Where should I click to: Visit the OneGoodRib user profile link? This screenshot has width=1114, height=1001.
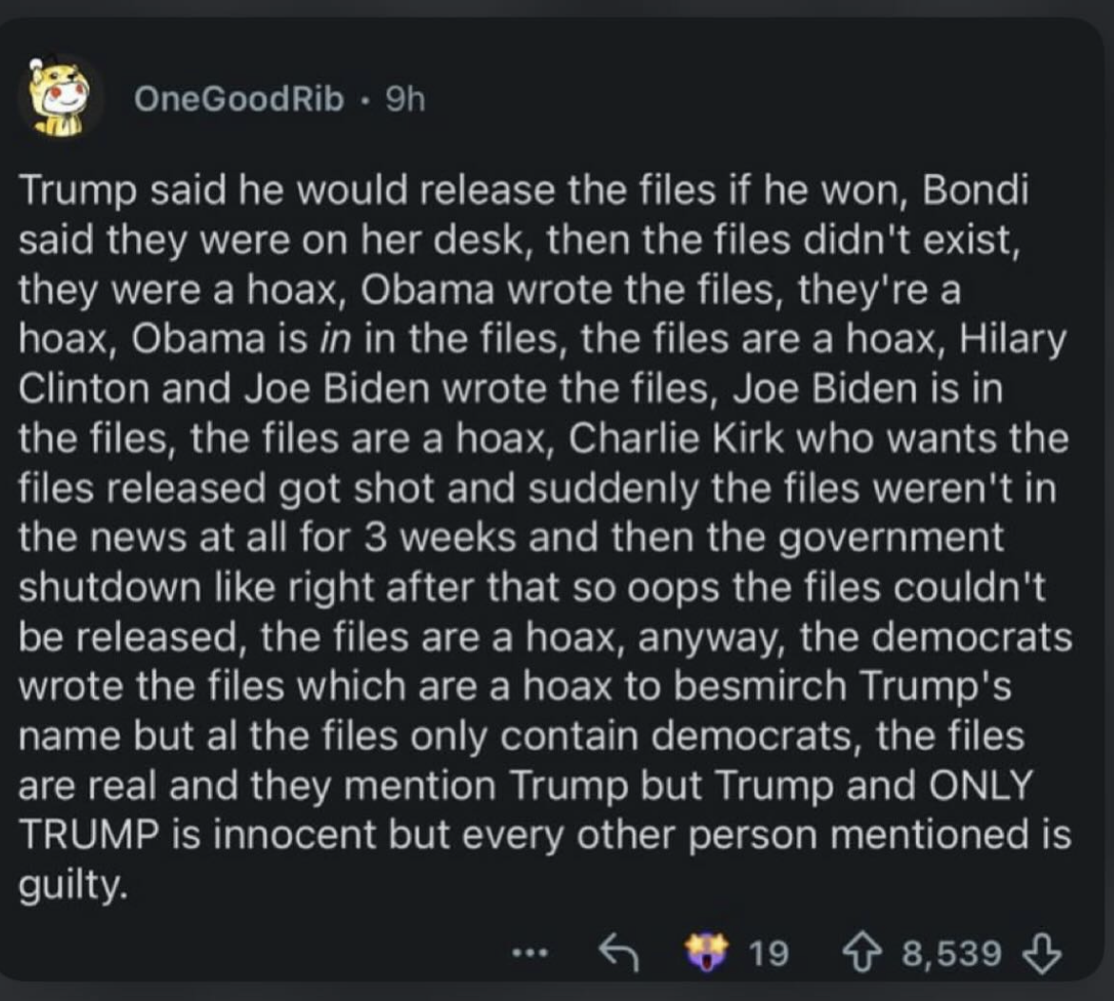pyautogui.click(x=239, y=99)
